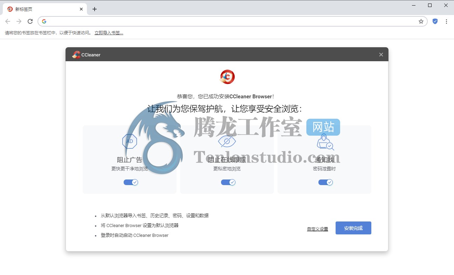Viewport: 454px width, 275px height.
Task: Click the CCleaner logo in dialog title
Action: click(x=86, y=55)
